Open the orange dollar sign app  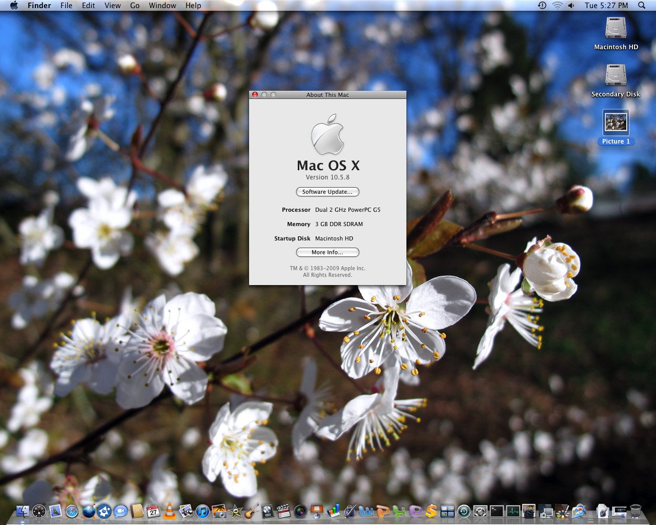[x=431, y=511]
